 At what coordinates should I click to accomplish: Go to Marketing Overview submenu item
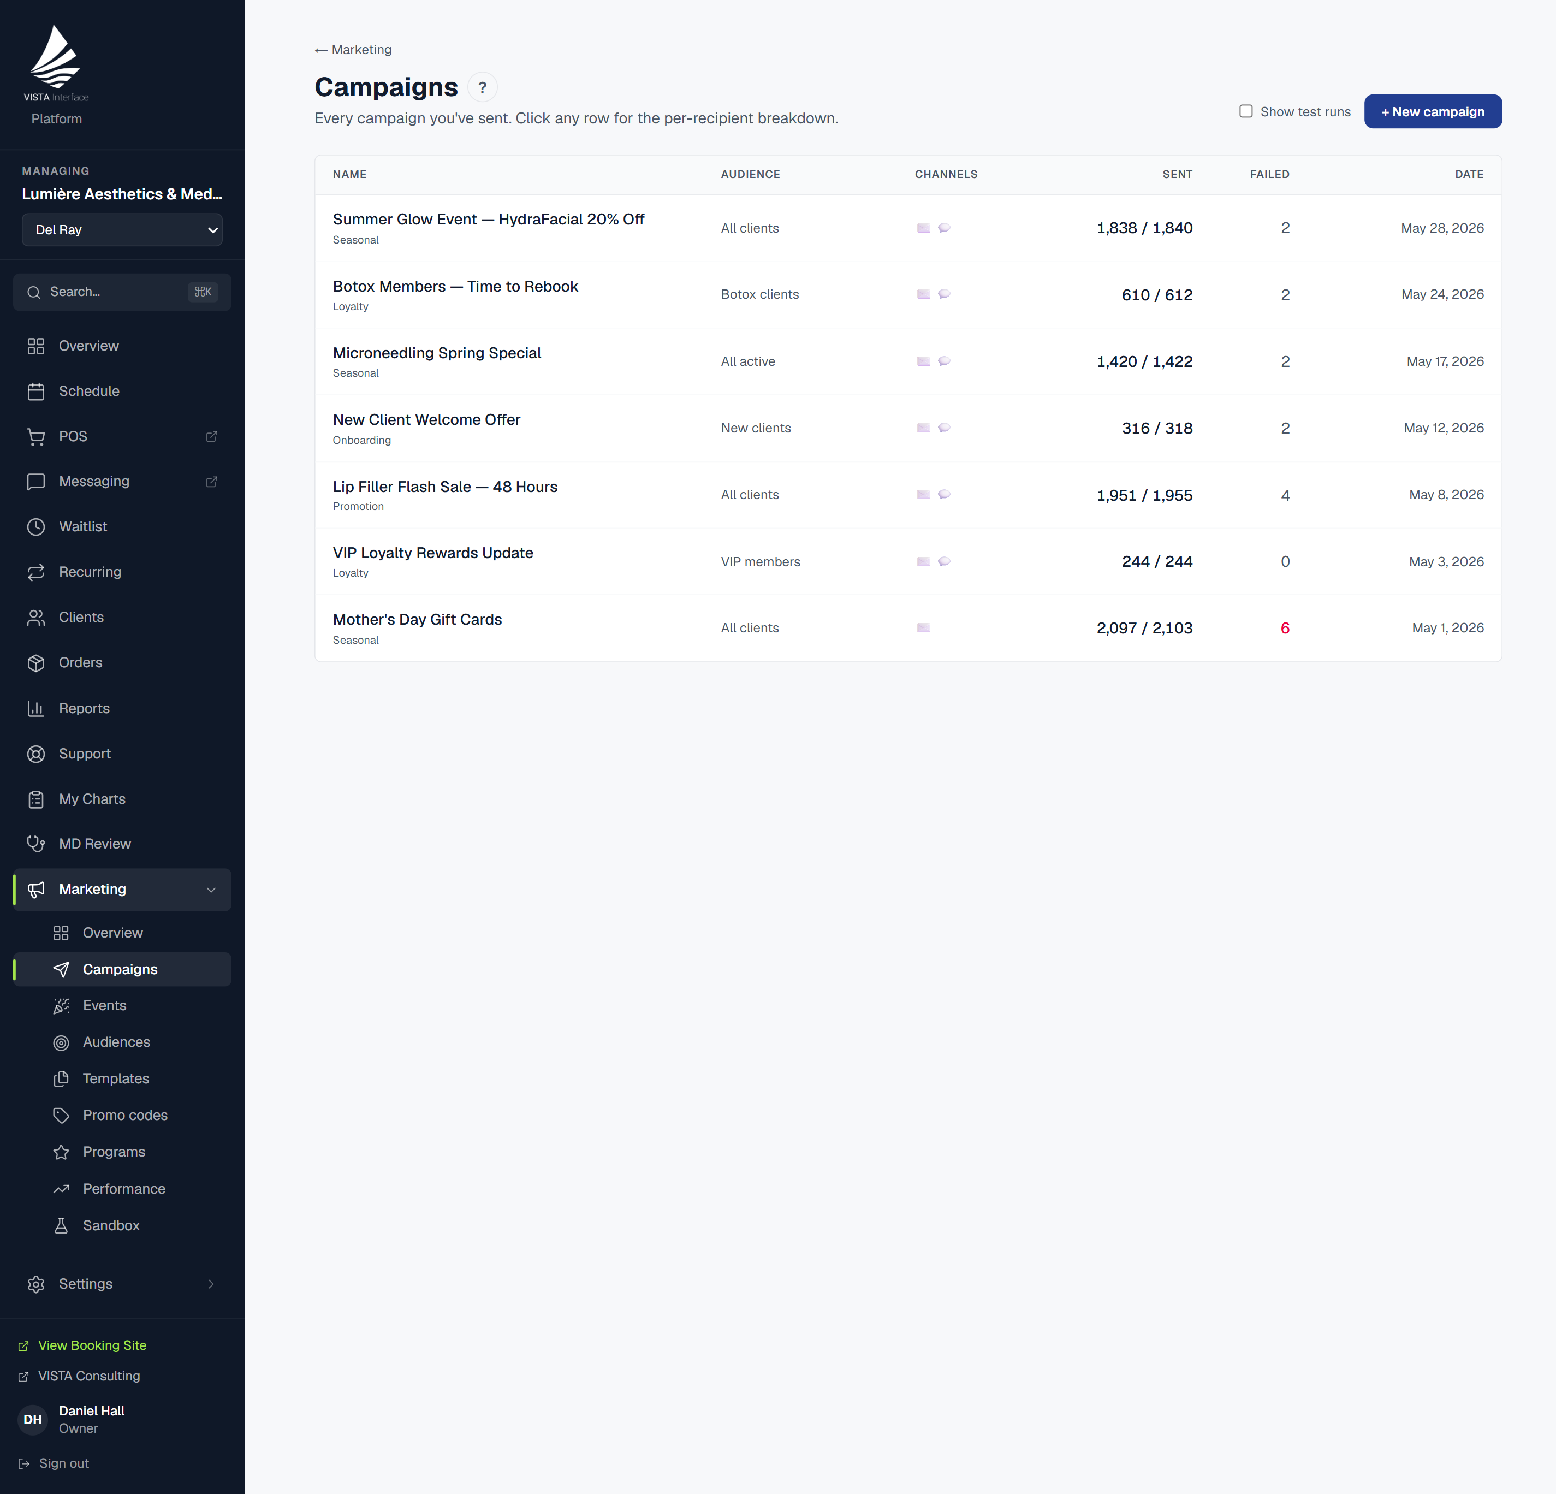click(x=122, y=933)
